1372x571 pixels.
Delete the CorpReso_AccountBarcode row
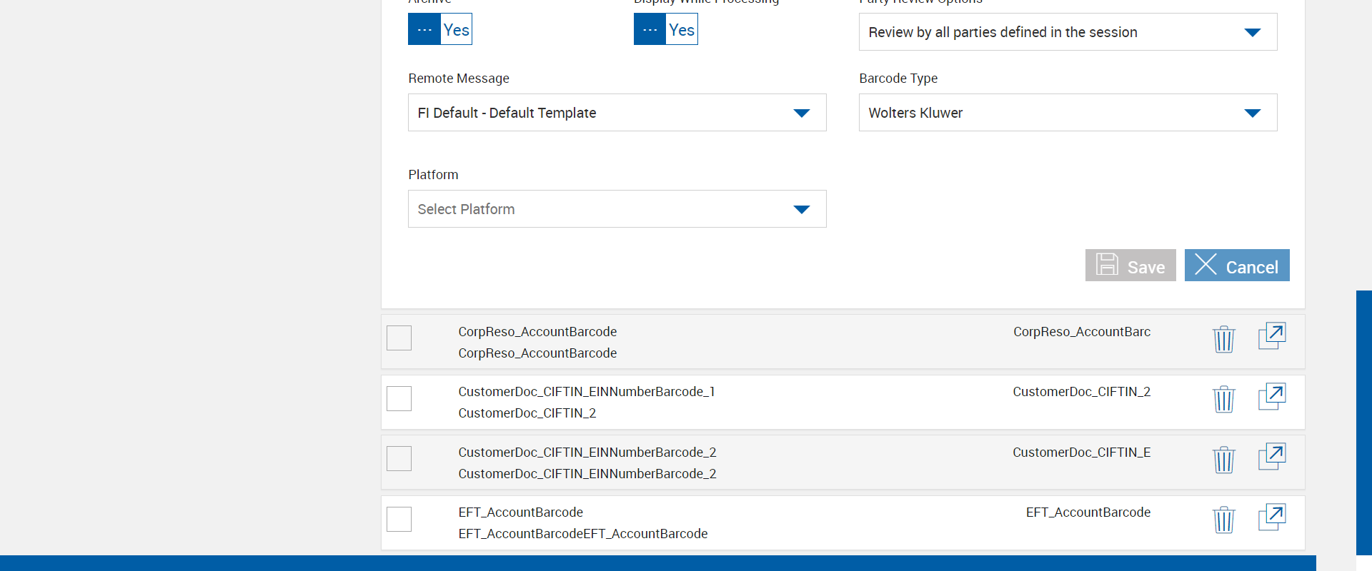click(1223, 338)
